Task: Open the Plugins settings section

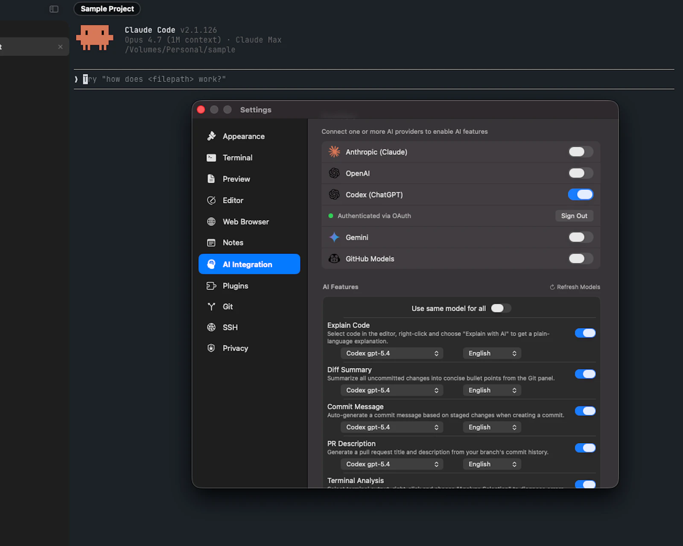Action: click(x=249, y=286)
